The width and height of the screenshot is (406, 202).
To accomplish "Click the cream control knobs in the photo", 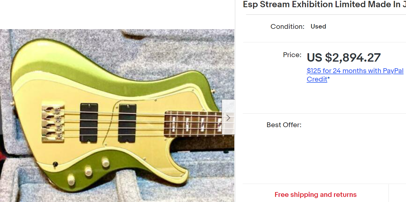I will click(88, 171).
